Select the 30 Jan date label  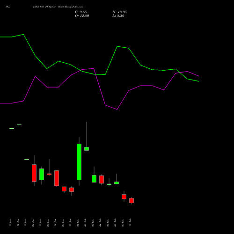(70, 223)
